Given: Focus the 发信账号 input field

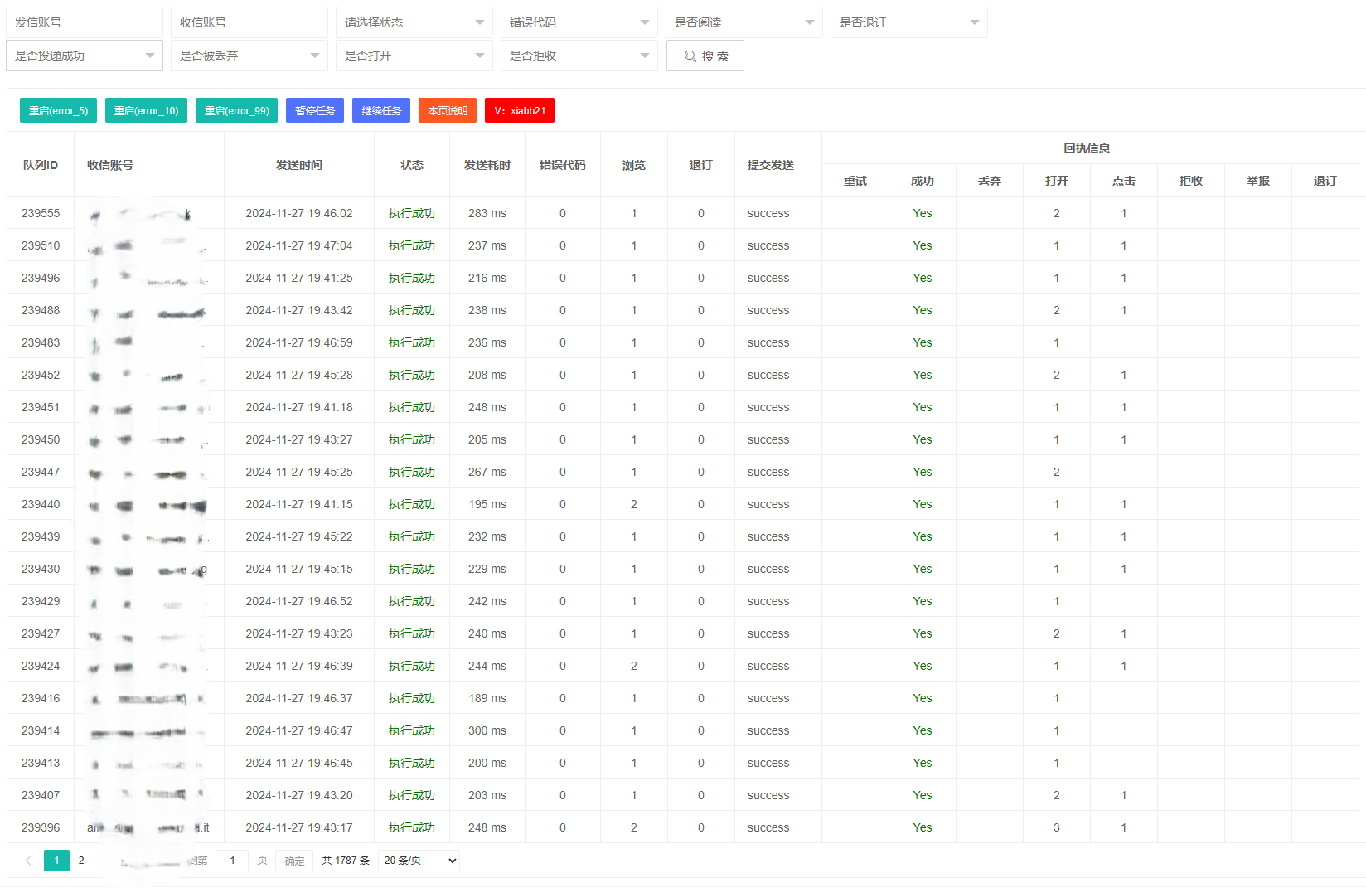Looking at the screenshot, I should [x=85, y=22].
